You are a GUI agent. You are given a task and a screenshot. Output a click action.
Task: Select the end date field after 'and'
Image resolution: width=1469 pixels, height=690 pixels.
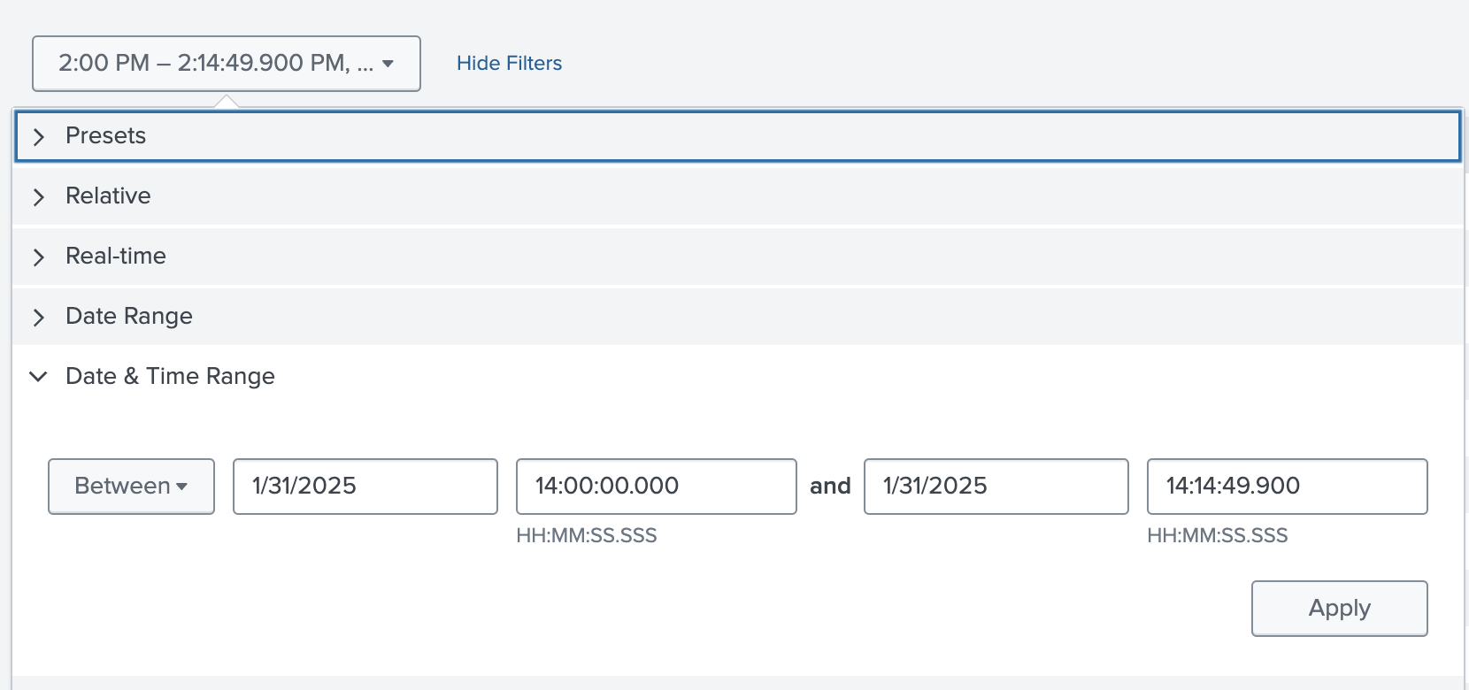coord(996,486)
